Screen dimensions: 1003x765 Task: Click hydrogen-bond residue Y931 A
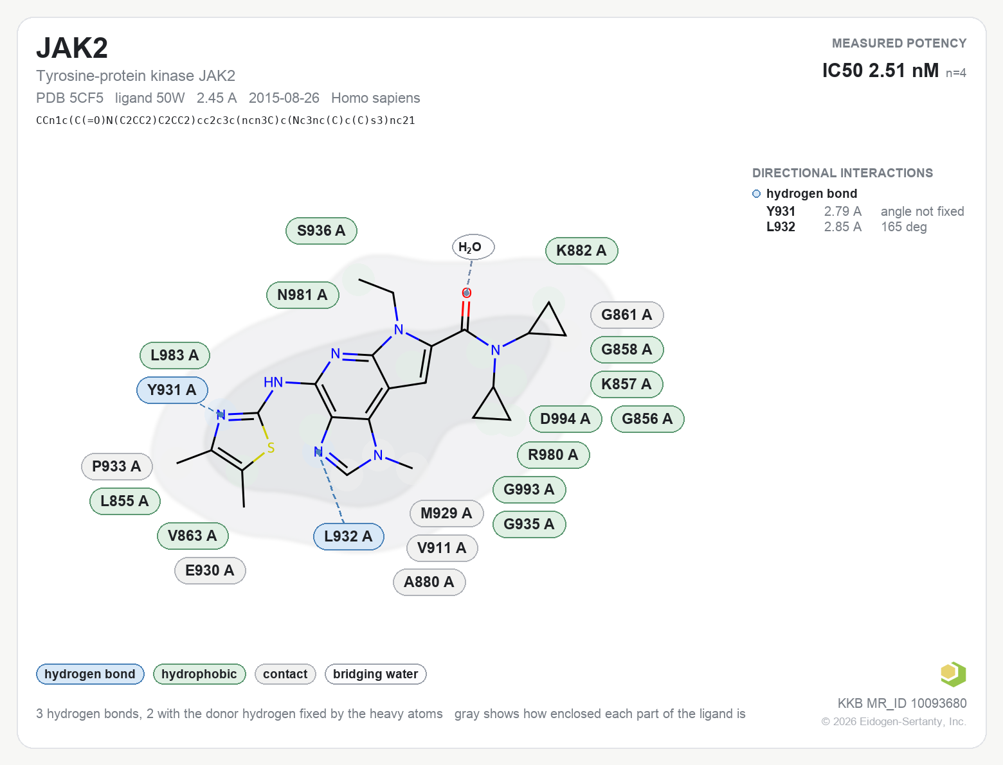coord(172,390)
